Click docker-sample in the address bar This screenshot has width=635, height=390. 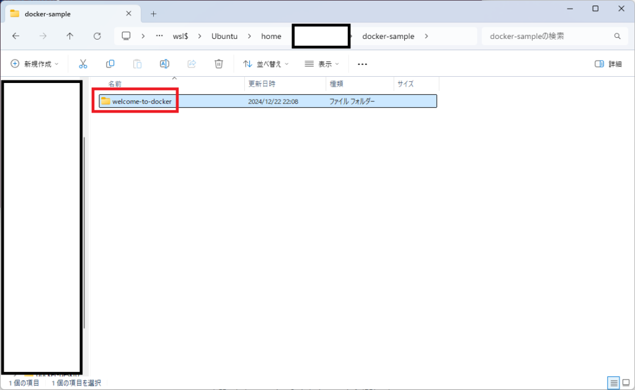388,36
